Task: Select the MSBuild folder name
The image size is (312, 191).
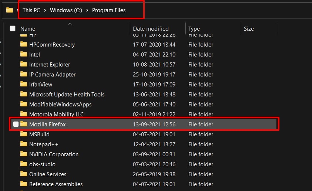Action: 39,134
